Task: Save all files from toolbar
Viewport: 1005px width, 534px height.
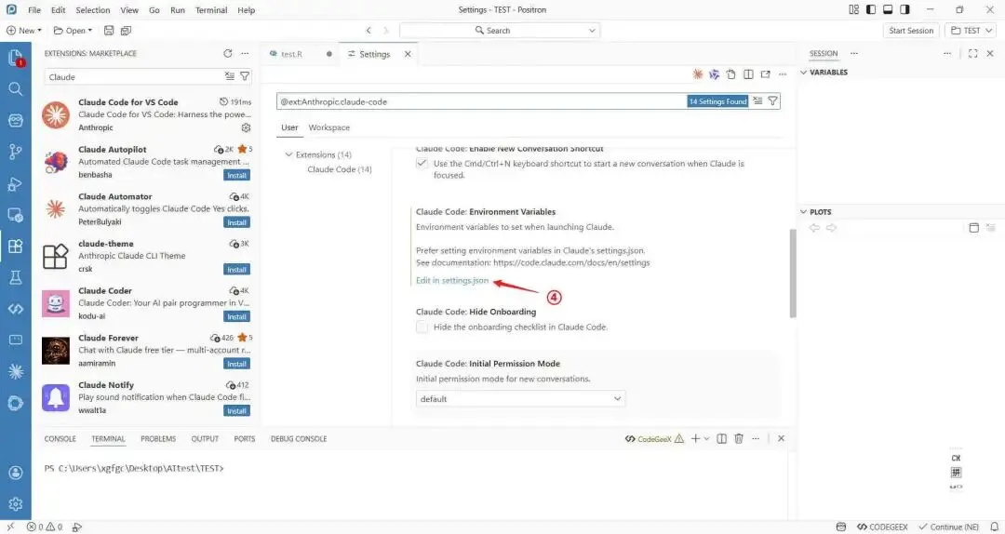Action: [x=126, y=30]
